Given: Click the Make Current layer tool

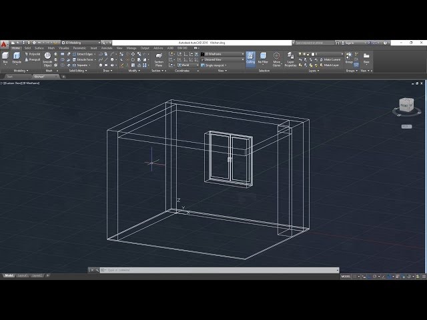Looking at the screenshot, I should [x=330, y=59].
